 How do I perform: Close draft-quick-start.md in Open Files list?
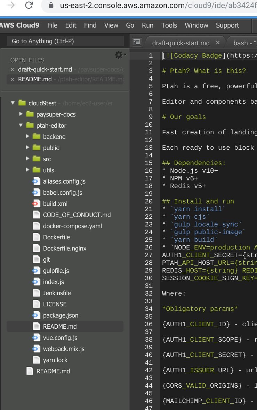pyautogui.click(x=12, y=69)
